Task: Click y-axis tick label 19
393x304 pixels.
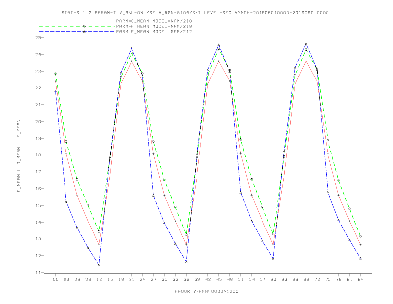Action: (x=38, y=139)
